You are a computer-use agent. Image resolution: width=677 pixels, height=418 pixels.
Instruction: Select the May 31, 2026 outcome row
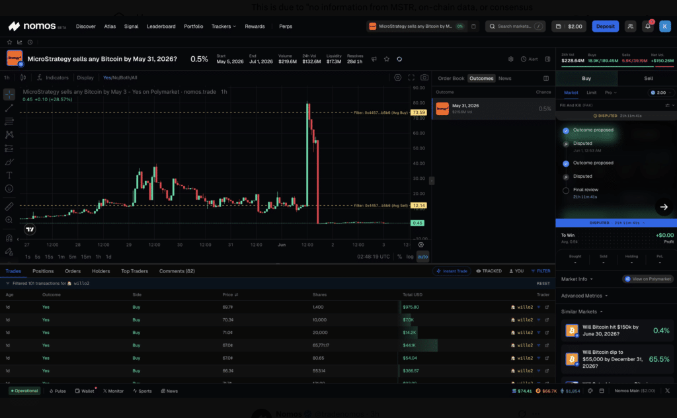493,109
